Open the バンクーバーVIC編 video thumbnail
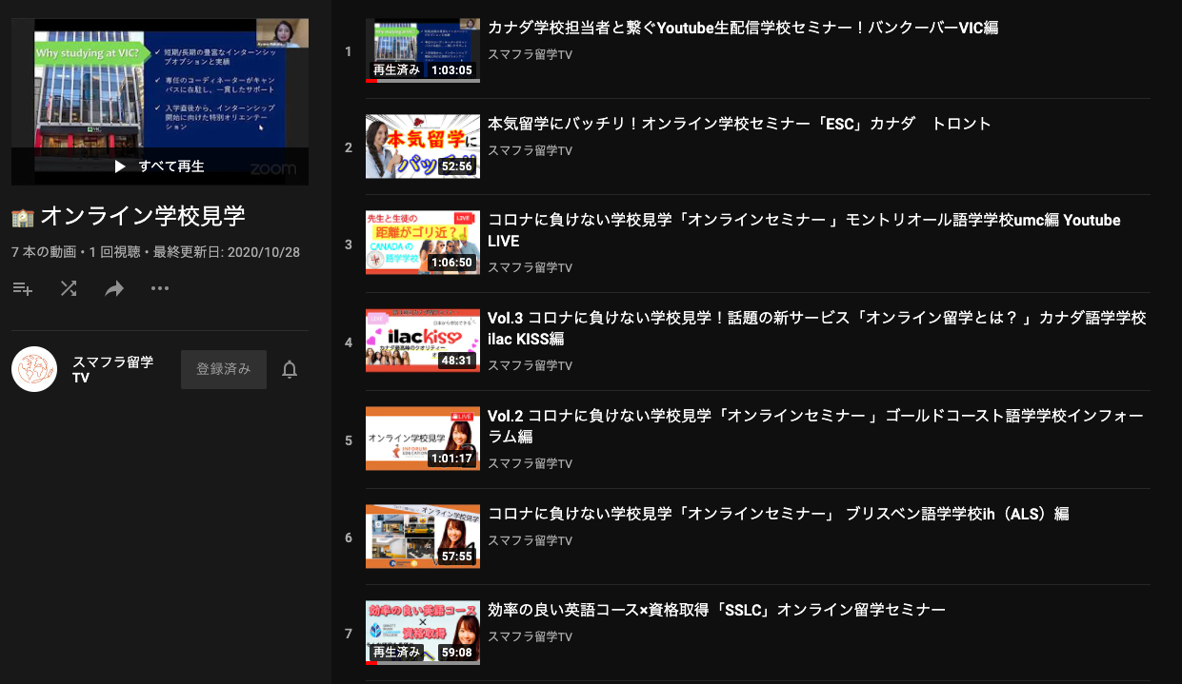Screen dimensions: 1182x684 [x=423, y=50]
